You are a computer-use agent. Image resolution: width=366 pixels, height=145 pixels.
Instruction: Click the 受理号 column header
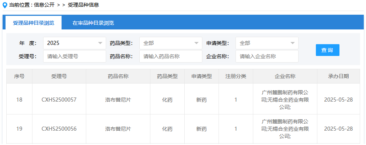59,76
